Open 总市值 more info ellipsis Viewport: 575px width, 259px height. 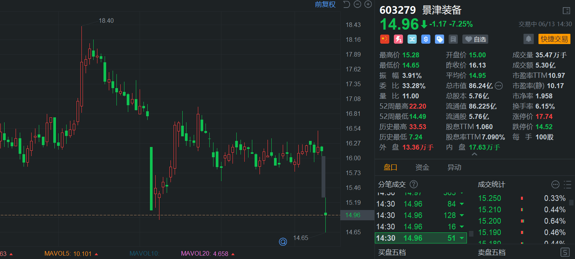499,86
